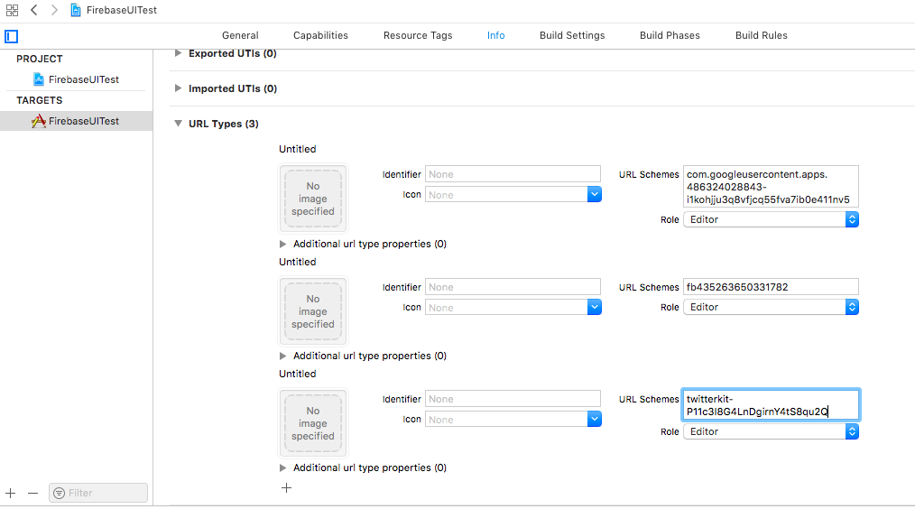Screen dimensions: 915x509
Task: Toggle the project navigator sidebar icon
Action: (x=12, y=36)
